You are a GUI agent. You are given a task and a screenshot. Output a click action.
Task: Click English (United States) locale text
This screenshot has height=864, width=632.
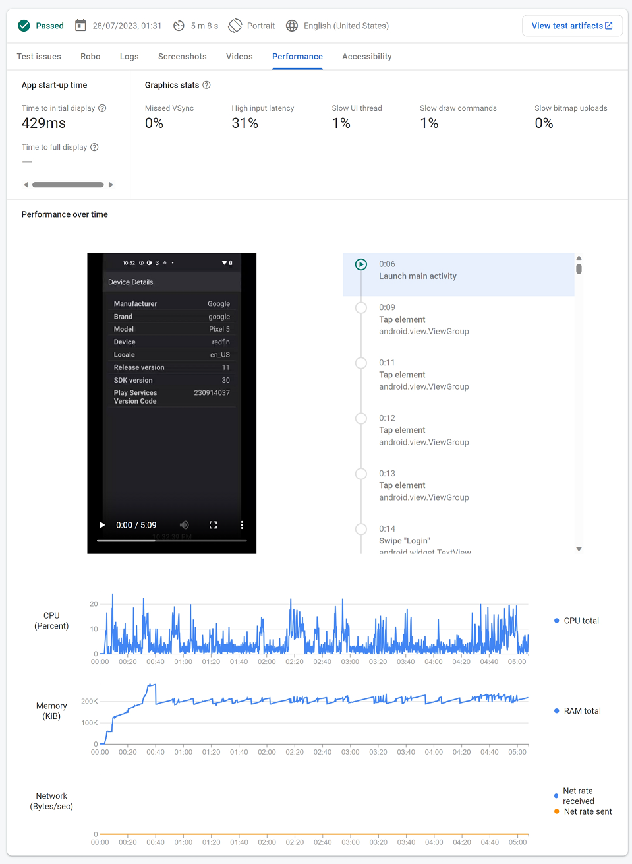coord(346,26)
